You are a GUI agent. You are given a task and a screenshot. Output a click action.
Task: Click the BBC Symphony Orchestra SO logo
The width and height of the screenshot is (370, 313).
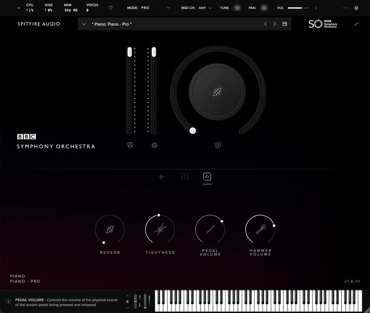click(x=323, y=24)
